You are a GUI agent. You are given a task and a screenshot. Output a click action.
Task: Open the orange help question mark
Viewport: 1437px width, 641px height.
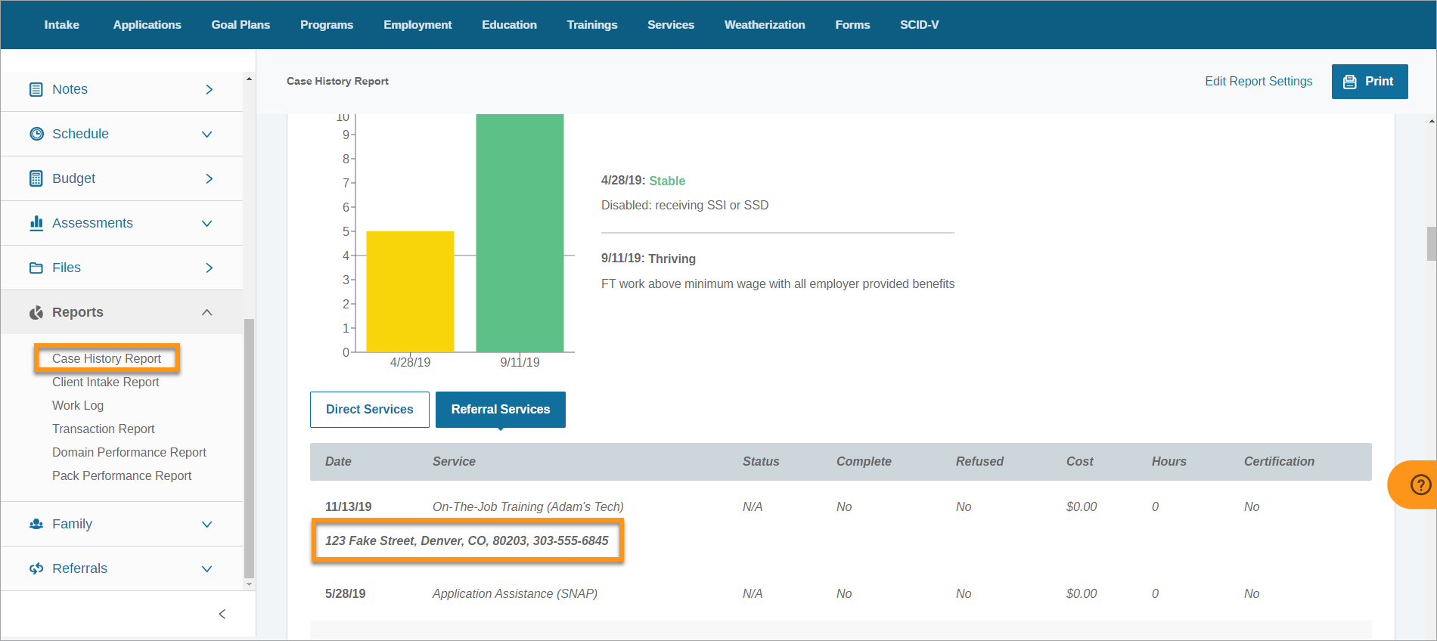[1420, 485]
